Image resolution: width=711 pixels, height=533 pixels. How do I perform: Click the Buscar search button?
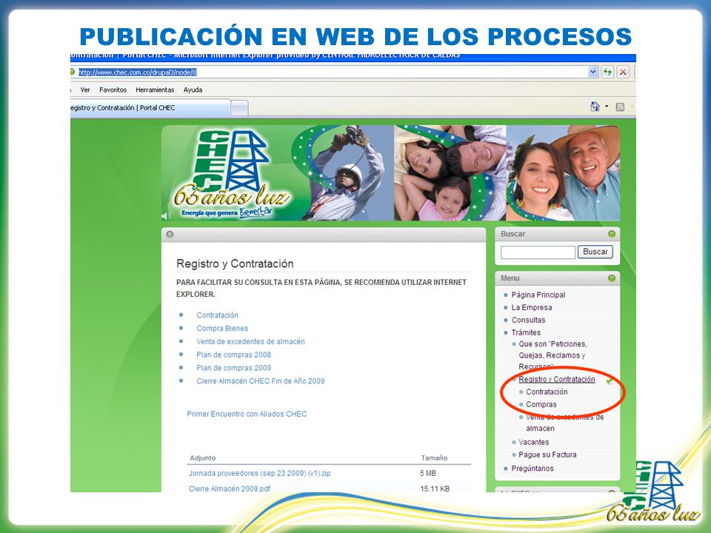coord(595,252)
